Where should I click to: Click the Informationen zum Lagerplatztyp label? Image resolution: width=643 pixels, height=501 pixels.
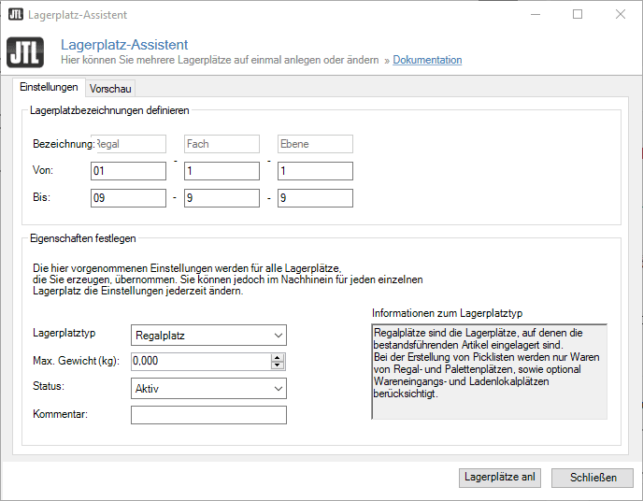coord(447,313)
